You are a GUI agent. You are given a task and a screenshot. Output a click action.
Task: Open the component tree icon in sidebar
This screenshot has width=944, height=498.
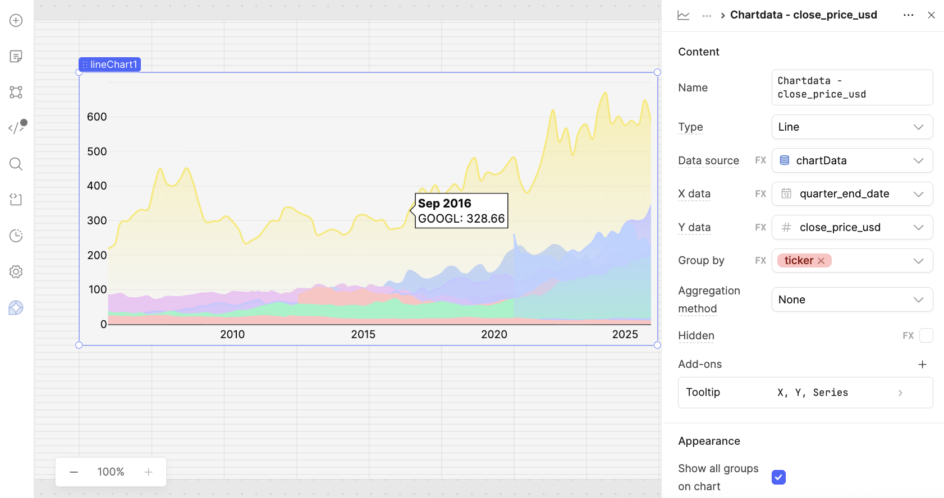(16, 93)
